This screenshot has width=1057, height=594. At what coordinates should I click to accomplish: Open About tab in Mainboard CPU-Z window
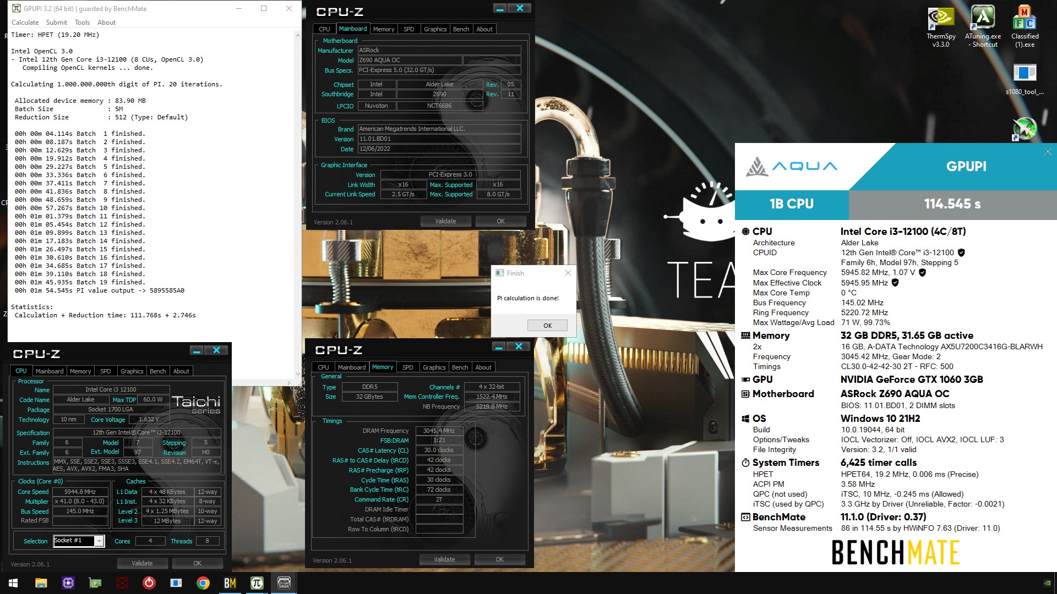(484, 29)
